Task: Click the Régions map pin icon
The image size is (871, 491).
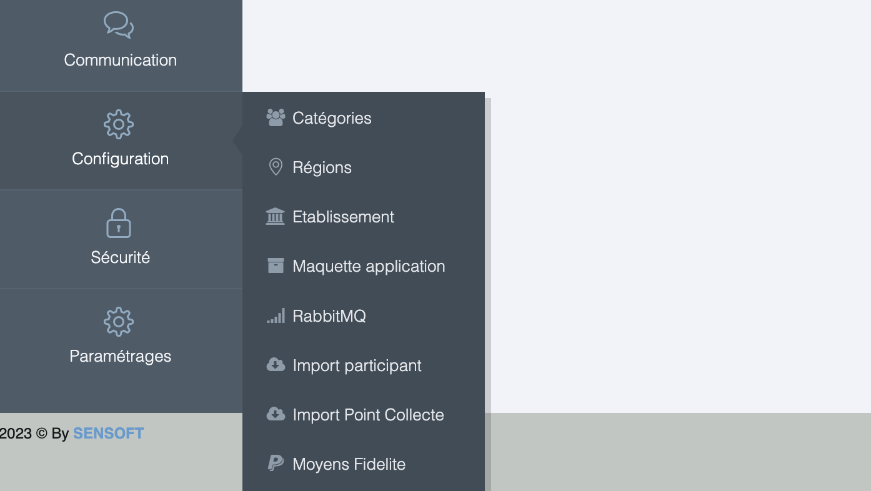Action: (x=276, y=167)
